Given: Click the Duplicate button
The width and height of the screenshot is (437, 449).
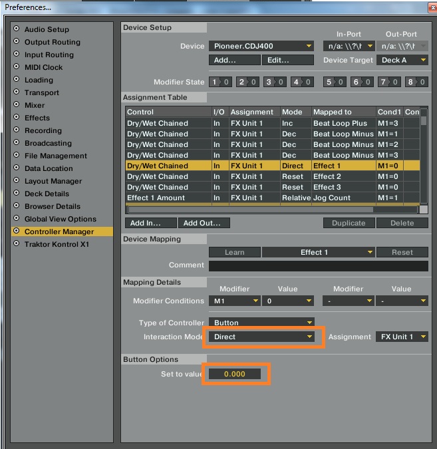Looking at the screenshot, I should pos(349,223).
